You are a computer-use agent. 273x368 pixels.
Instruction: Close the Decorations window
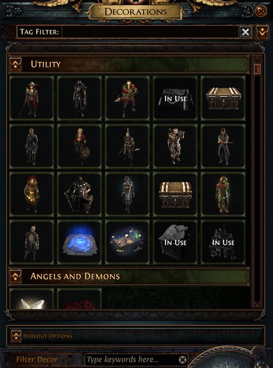tap(261, 11)
